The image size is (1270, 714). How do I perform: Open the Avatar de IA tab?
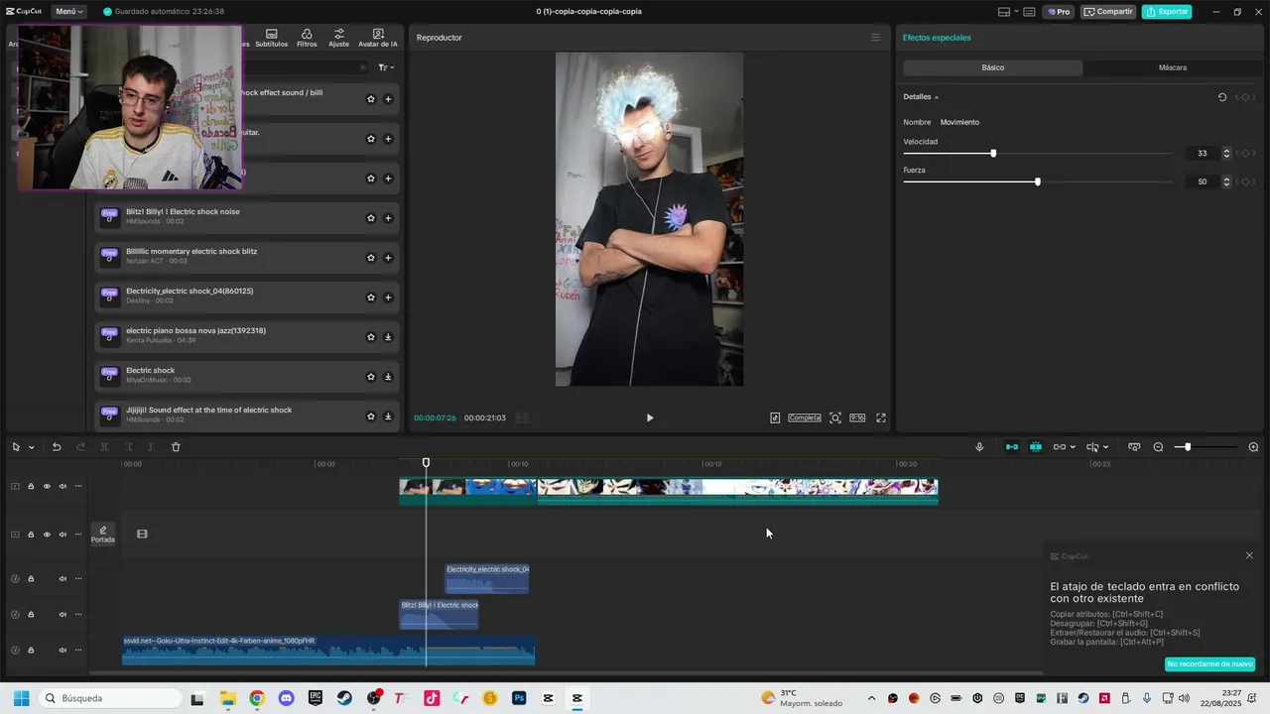pyautogui.click(x=378, y=38)
